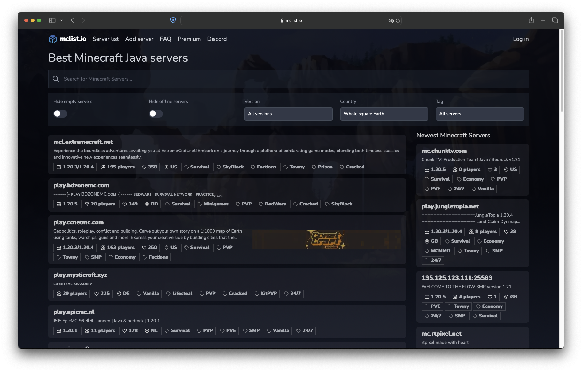582x372 pixels.
Task: Click the page vertical scrollbar
Action: pyautogui.click(x=562, y=70)
